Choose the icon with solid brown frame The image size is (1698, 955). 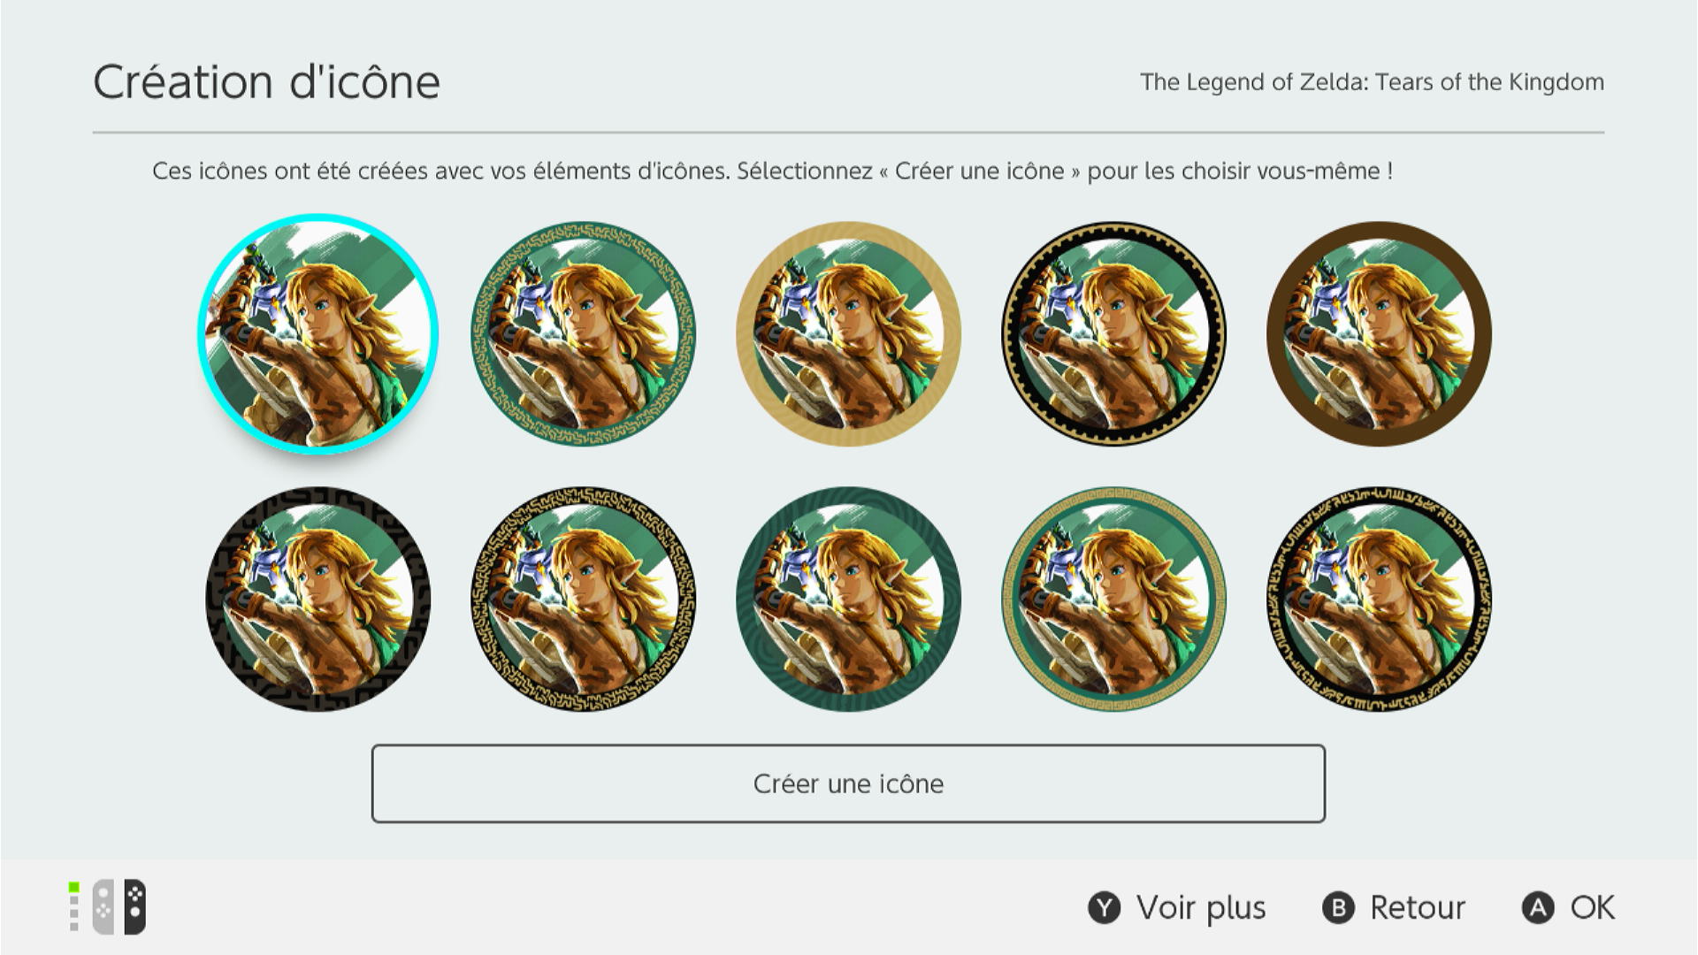point(1380,334)
